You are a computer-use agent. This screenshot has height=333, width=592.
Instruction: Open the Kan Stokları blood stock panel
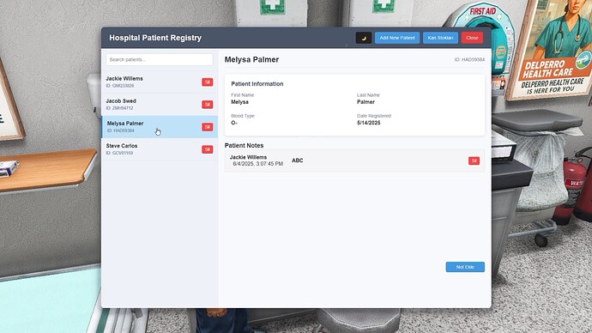440,38
